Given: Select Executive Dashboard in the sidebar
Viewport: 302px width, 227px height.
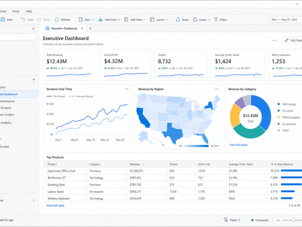Looking at the screenshot, I should tap(18, 94).
